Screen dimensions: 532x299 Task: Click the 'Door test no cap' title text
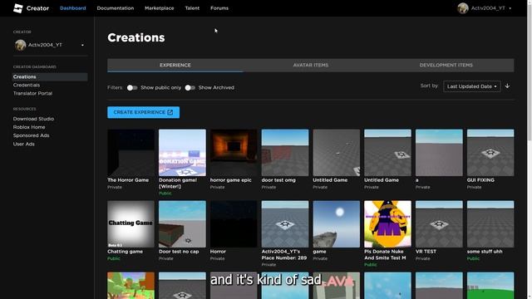(179, 252)
